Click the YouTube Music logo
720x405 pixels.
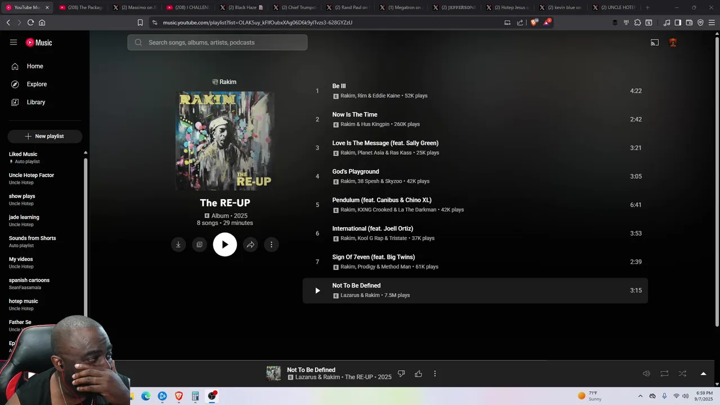pos(39,42)
